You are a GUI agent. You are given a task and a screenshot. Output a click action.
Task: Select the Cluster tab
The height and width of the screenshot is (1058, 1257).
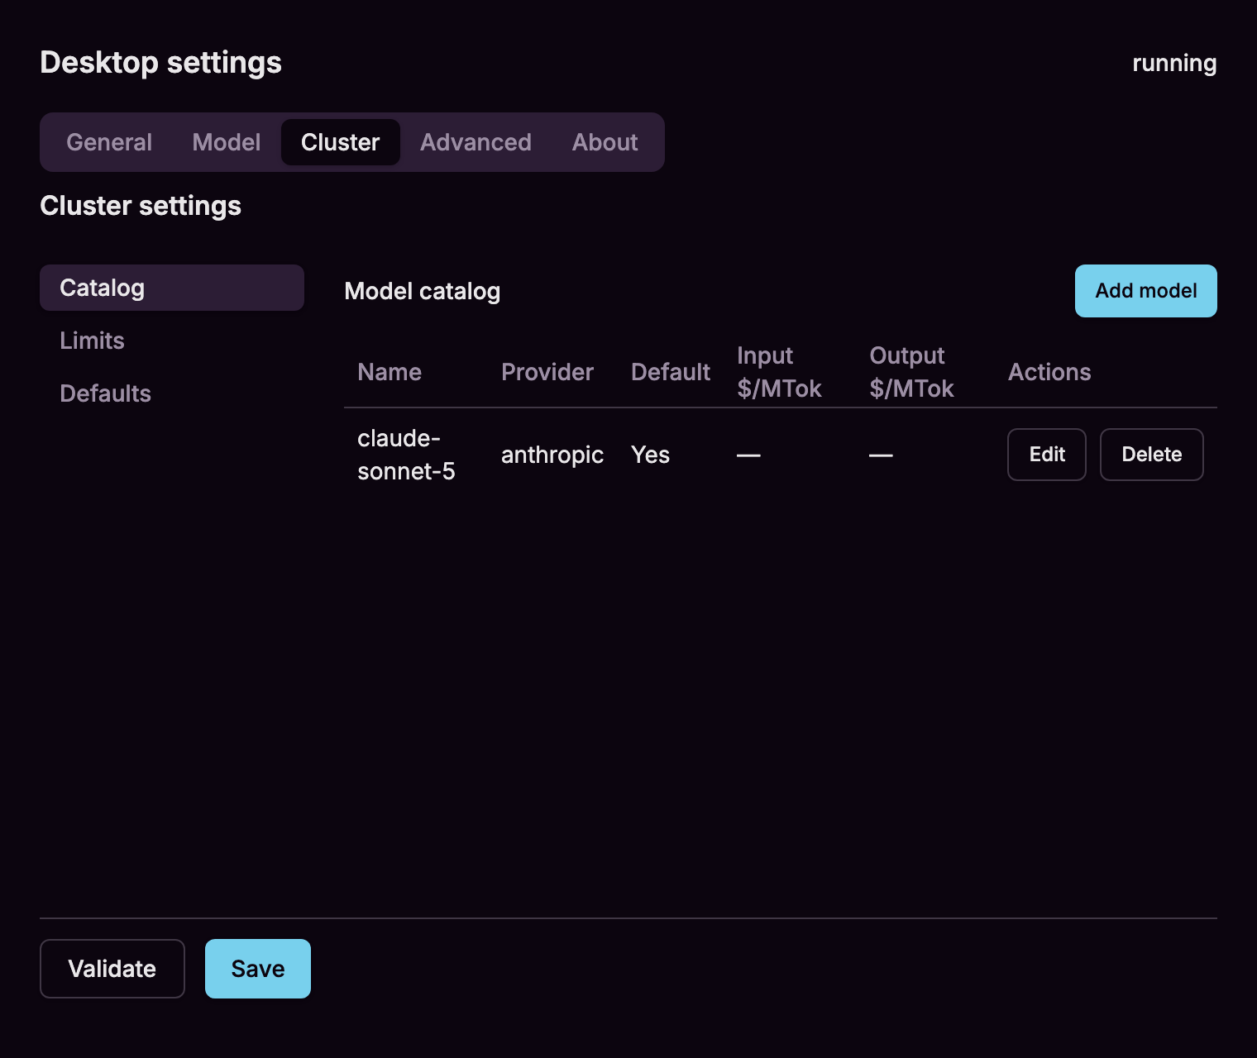pyautogui.click(x=341, y=142)
